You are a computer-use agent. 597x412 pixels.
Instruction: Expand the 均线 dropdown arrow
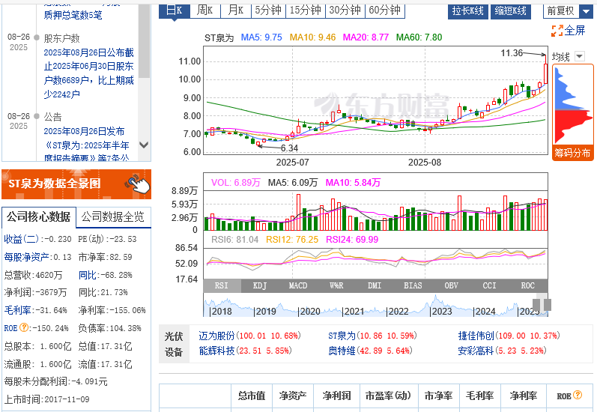click(580, 56)
